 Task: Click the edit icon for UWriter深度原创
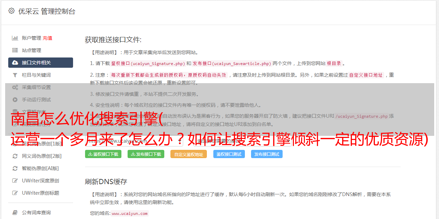coord(15,181)
